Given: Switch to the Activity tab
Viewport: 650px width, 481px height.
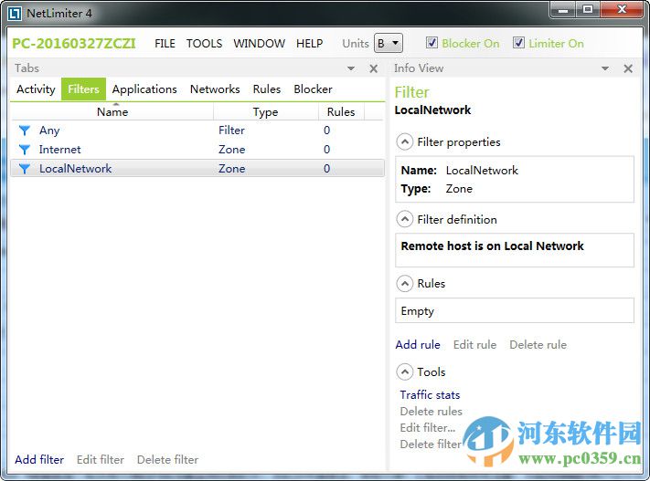Looking at the screenshot, I should (x=36, y=89).
